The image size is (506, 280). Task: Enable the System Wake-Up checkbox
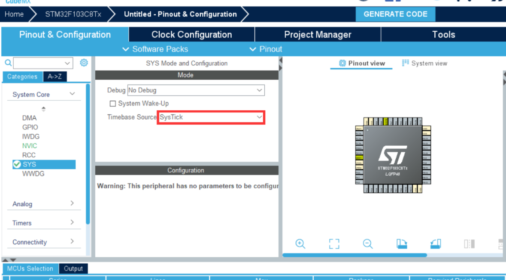(x=112, y=103)
